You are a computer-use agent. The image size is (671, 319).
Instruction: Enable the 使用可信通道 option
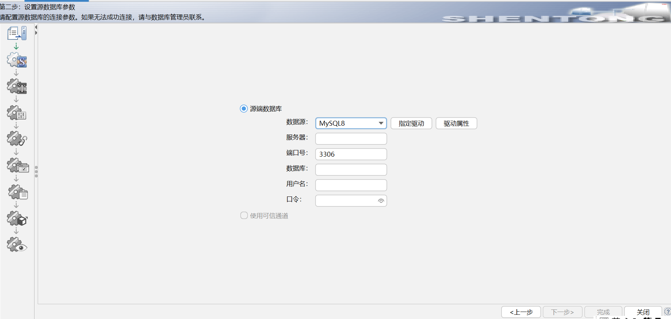coord(244,215)
